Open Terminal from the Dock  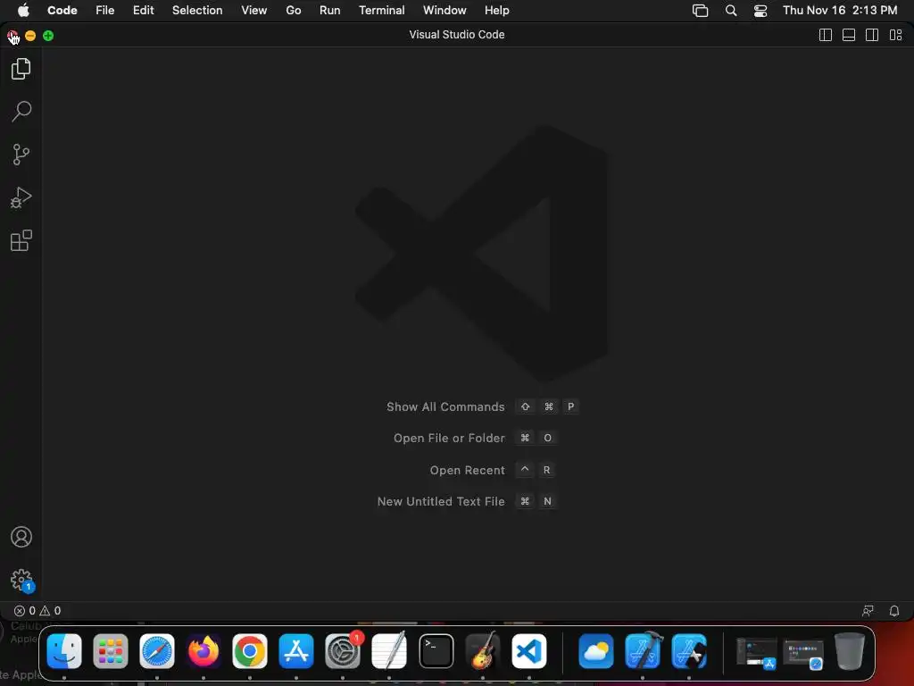click(436, 651)
